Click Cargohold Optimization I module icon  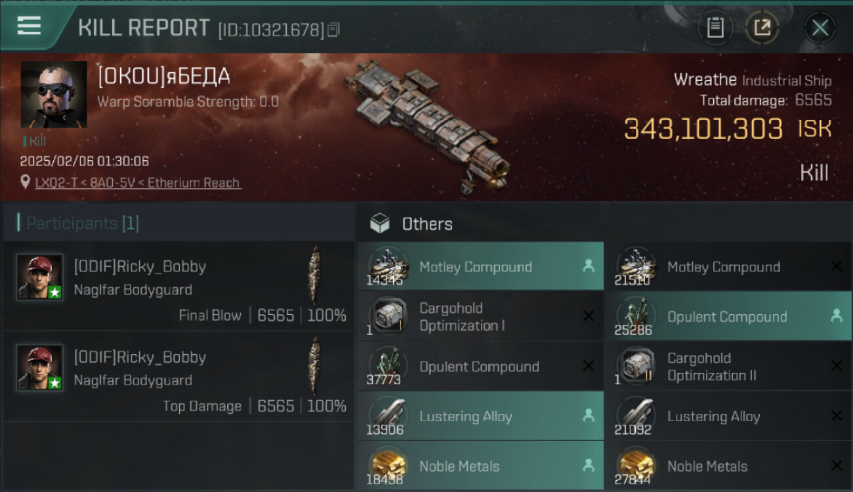388,316
